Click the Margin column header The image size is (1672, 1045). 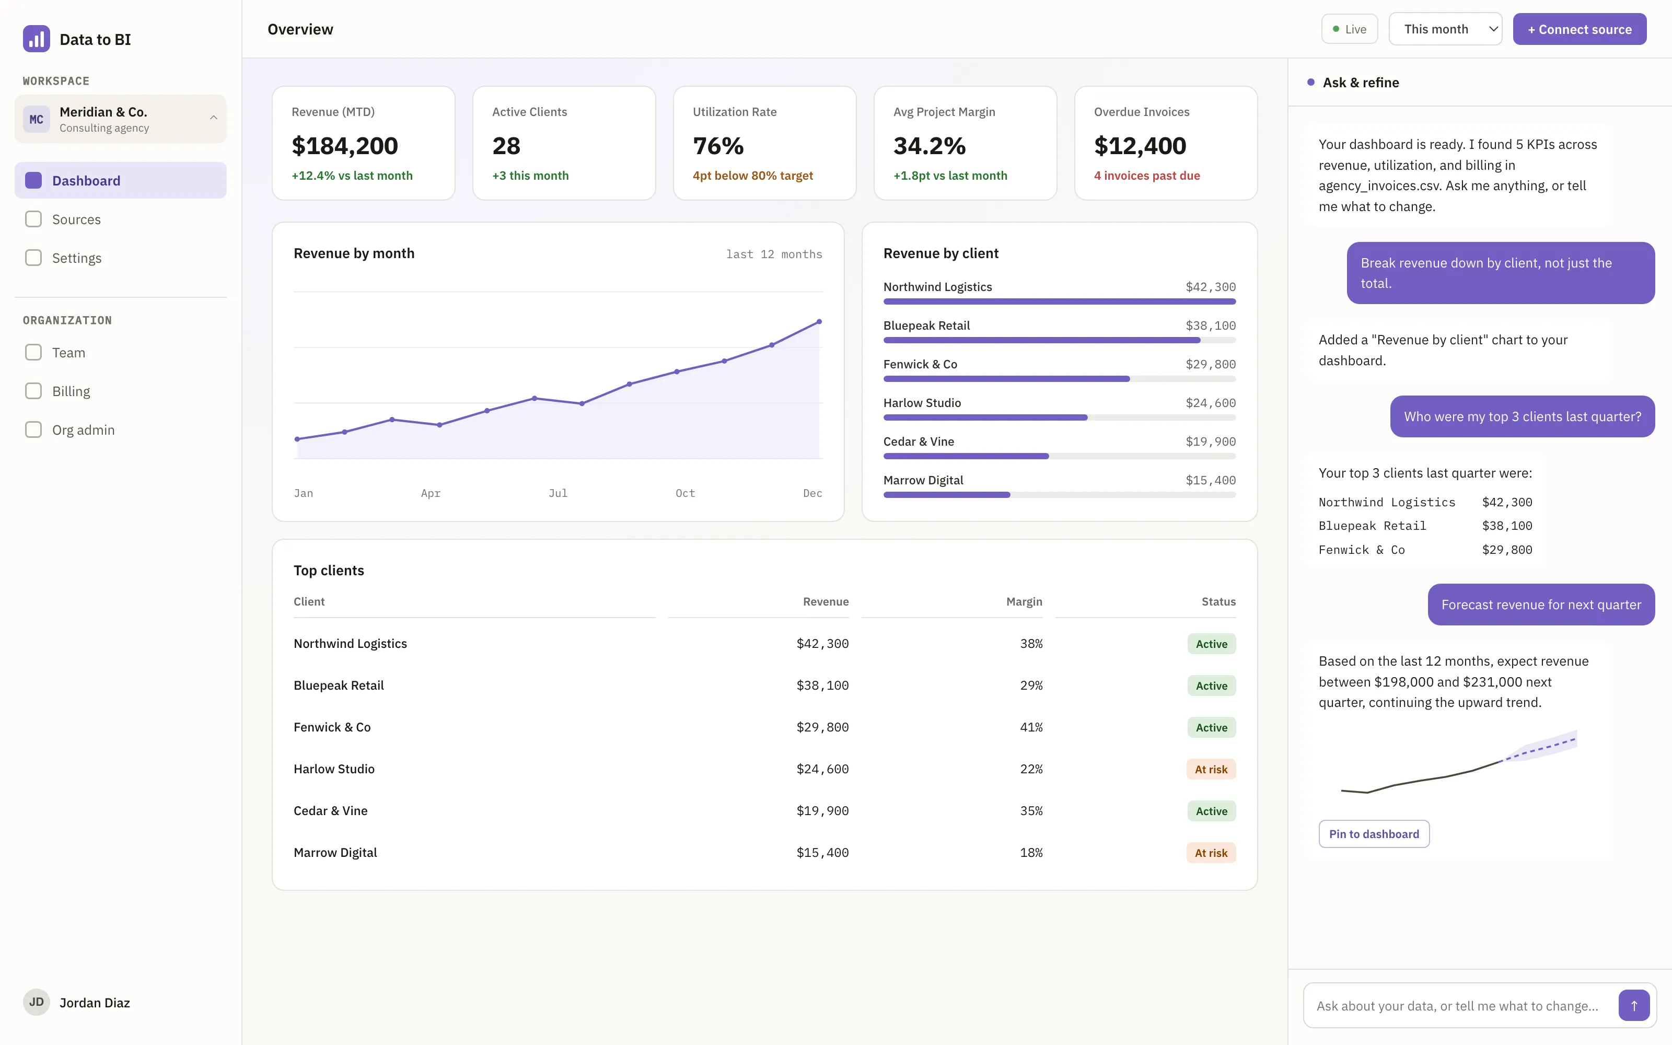1024,601
